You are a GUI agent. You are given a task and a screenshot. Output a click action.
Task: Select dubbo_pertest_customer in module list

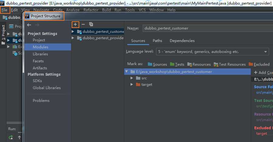tap(98, 32)
